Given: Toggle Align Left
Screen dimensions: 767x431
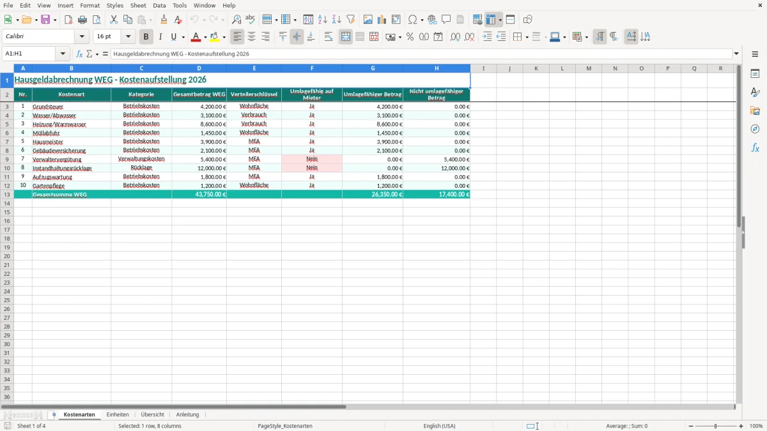Looking at the screenshot, I should [237, 37].
